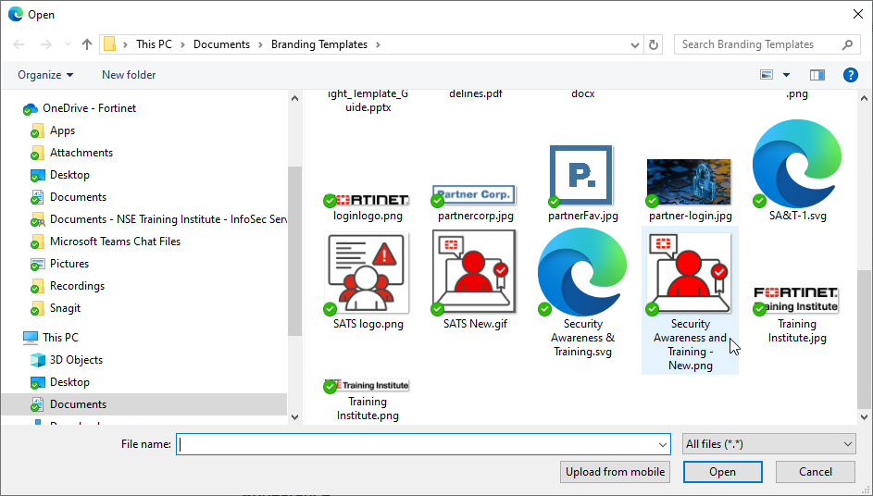Select the partner-login.jpg file

[690, 190]
